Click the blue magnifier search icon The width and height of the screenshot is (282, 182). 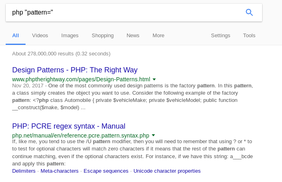tap(249, 13)
